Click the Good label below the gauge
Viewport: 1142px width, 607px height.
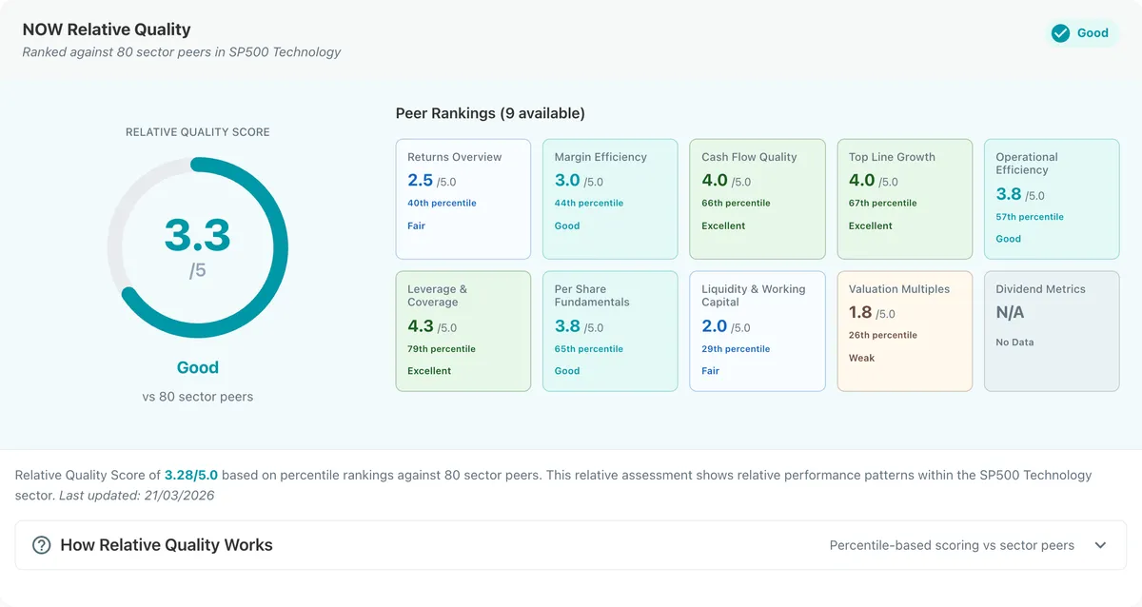pyautogui.click(x=198, y=367)
